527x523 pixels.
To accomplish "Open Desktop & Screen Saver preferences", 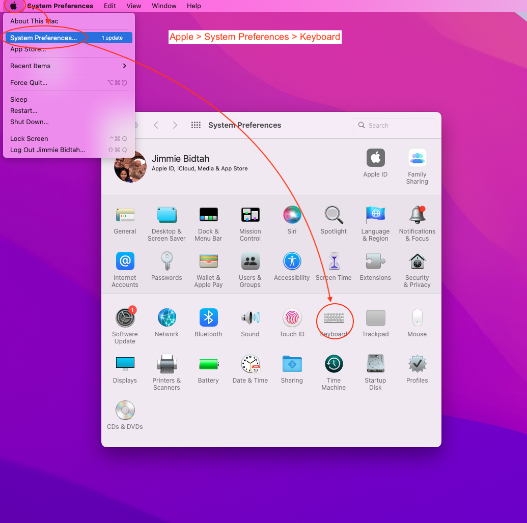I will [x=167, y=224].
